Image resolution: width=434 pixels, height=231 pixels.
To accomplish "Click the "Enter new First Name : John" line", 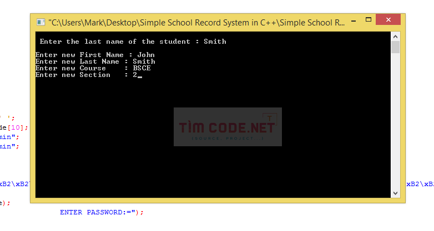I will [95, 55].
